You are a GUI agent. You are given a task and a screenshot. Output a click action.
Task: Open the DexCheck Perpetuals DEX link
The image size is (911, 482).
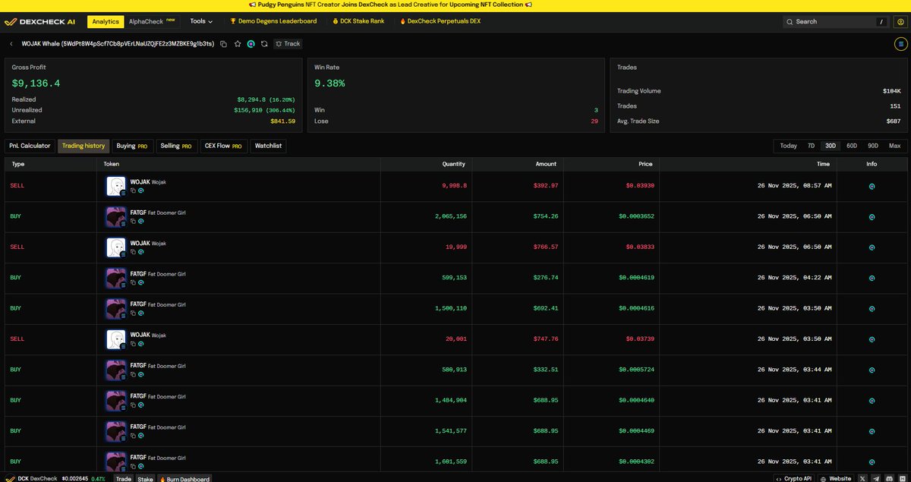(x=440, y=21)
